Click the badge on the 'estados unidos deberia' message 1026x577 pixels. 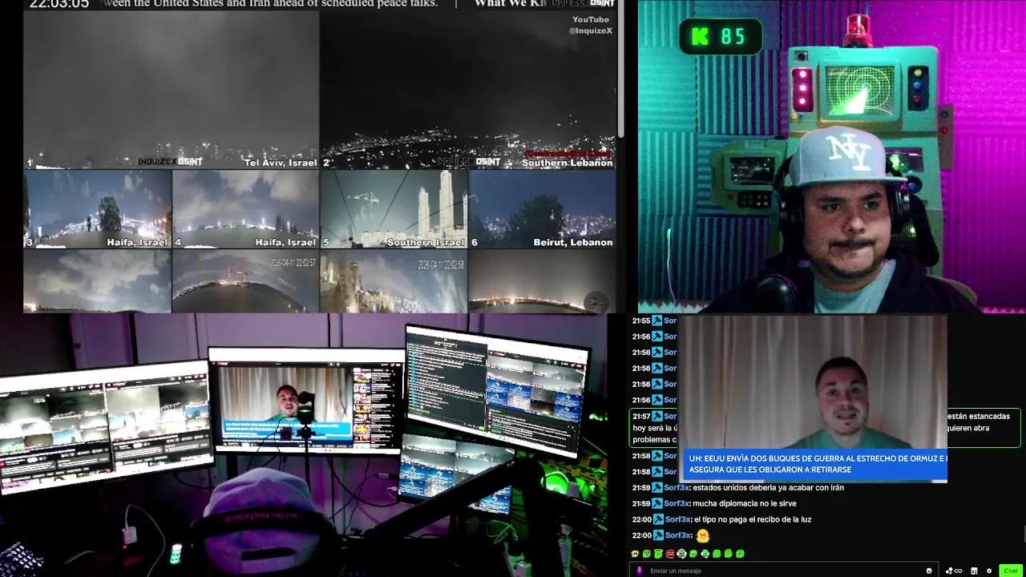point(657,487)
